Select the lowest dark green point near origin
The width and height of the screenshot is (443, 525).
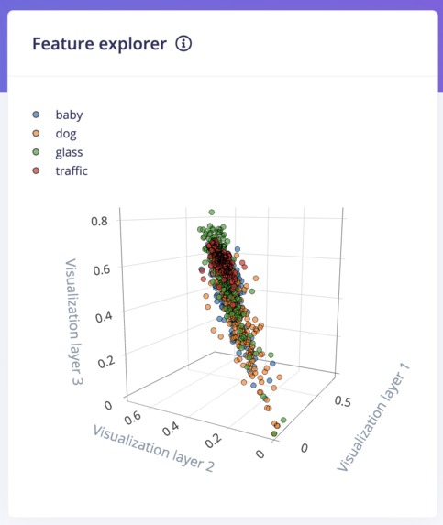pyautogui.click(x=274, y=434)
